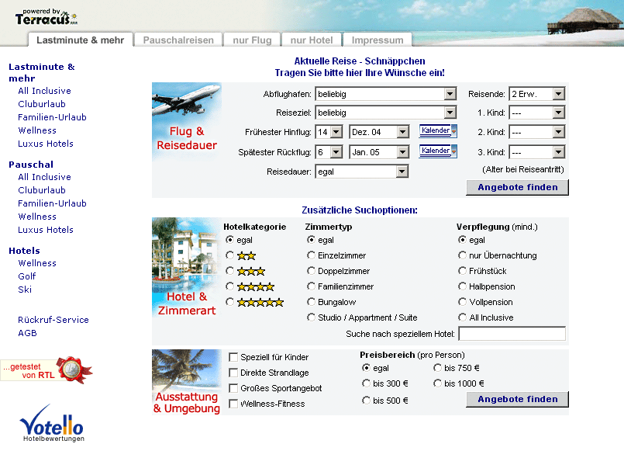Image resolution: width=624 pixels, height=451 pixels.
Task: Switch to the Pauschalreisen tab
Action: point(178,40)
